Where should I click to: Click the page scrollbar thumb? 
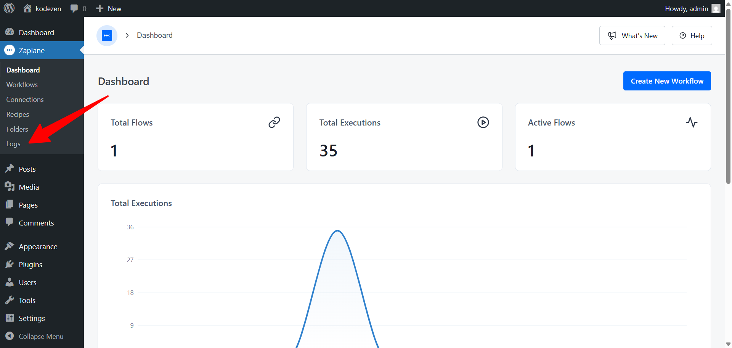tap(728, 95)
